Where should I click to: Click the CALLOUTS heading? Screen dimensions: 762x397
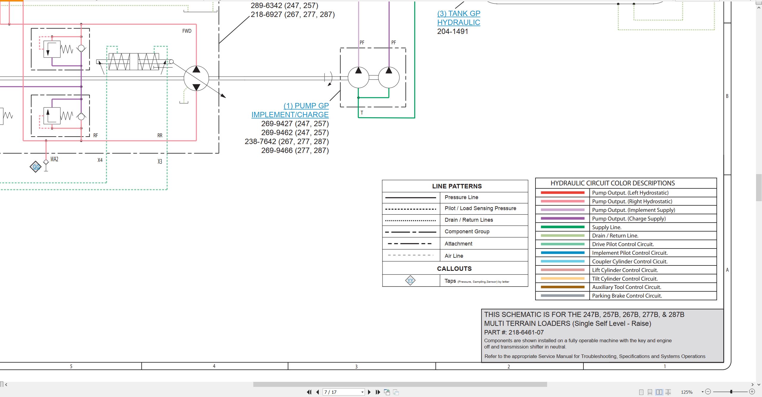(x=454, y=269)
